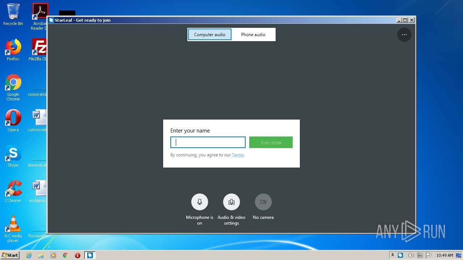The image size is (463, 260).
Task: Click Chrome icon in taskbar
Action: tap(65, 255)
